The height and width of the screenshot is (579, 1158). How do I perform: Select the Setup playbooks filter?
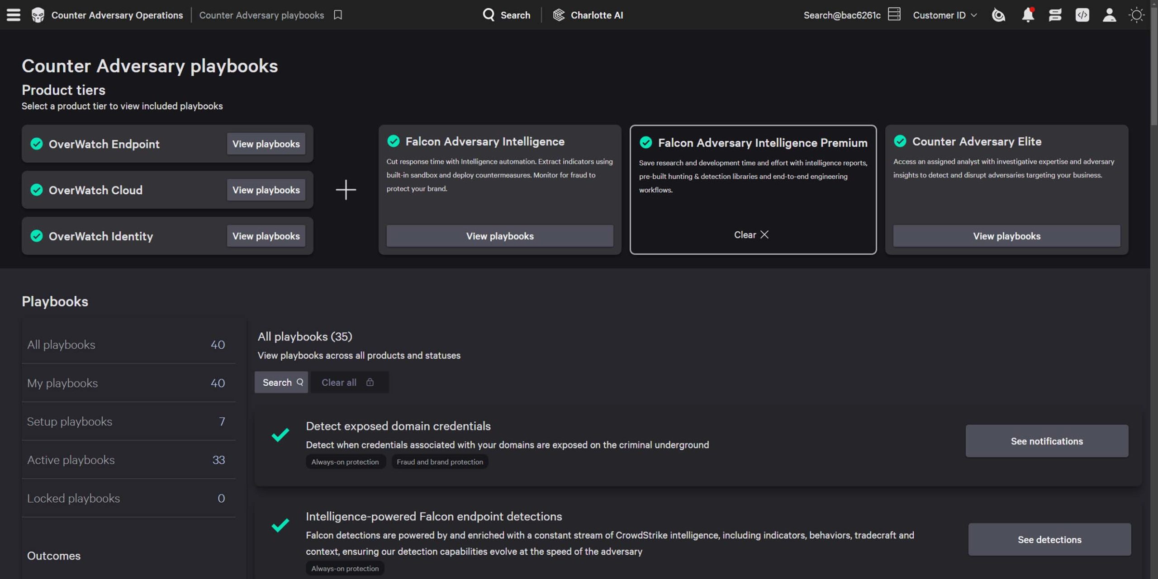128,421
